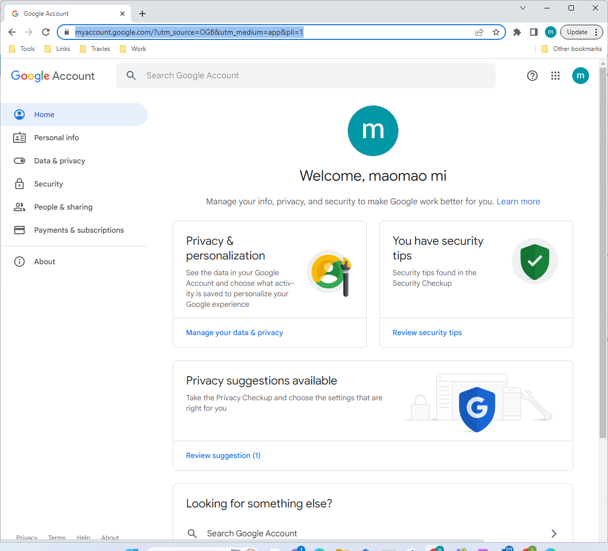Screen dimensions: 608x551
Task: Open the footer About link
Action: tap(110, 537)
